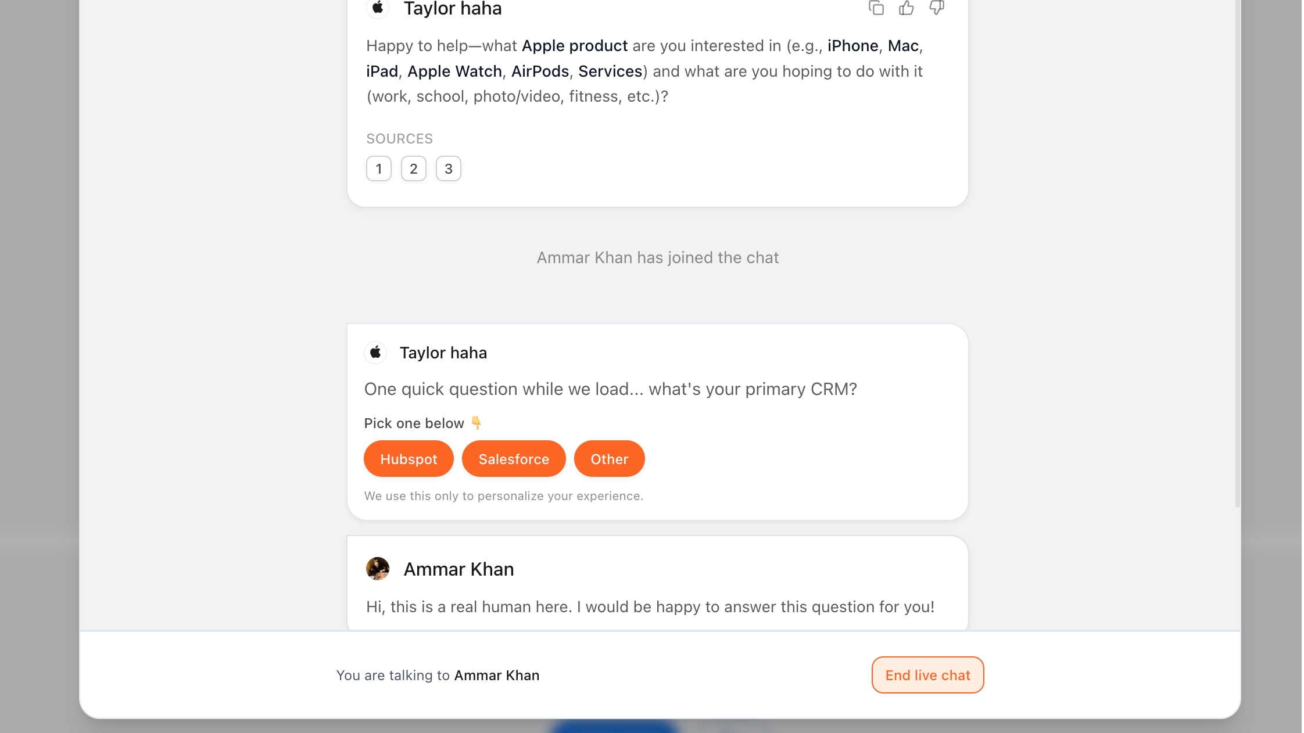
Task: Select Salesforce as your primary CRM
Action: 514,459
